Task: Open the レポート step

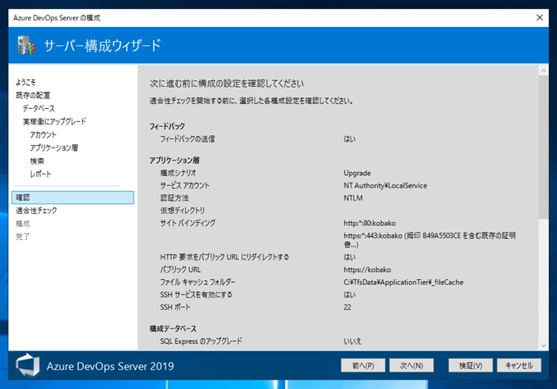Action: (x=40, y=174)
